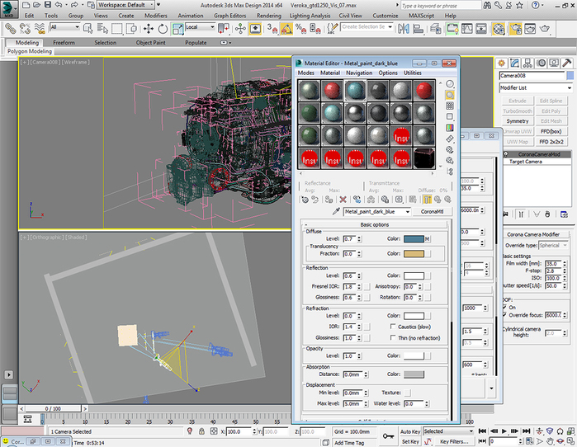Open the Graph Editors menu

pyautogui.click(x=229, y=16)
